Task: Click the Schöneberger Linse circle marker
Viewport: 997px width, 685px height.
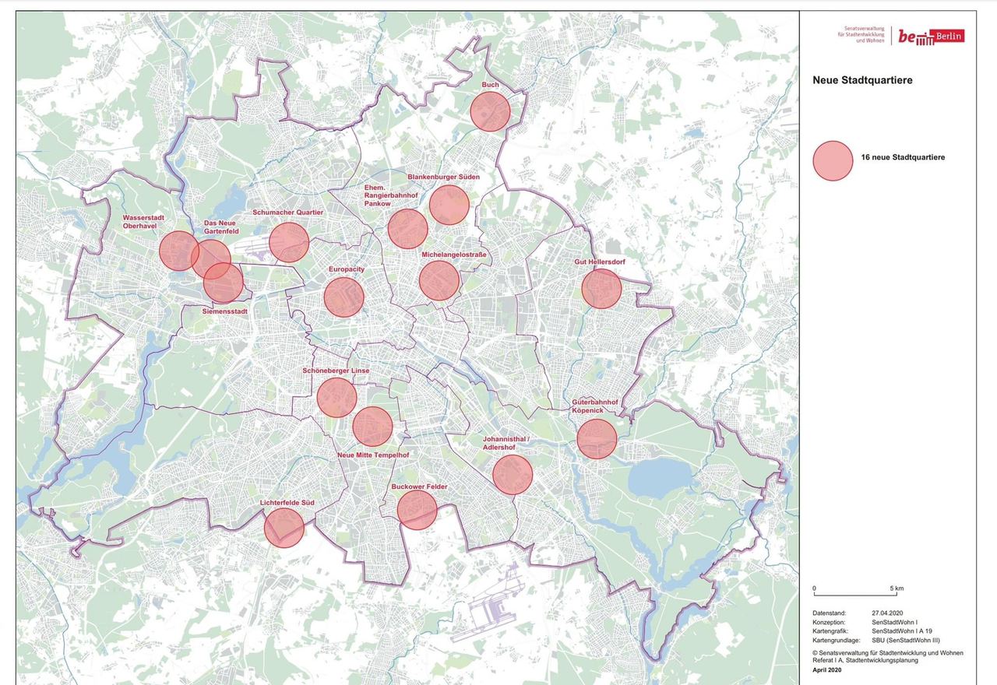Action: (336, 398)
